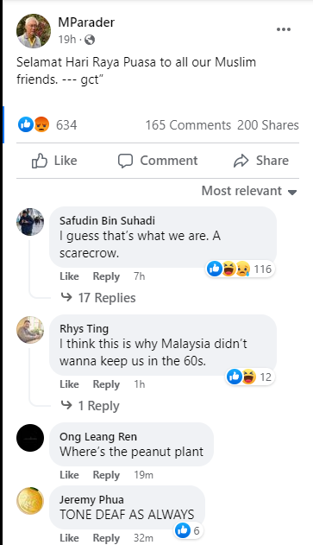Open reactions on Safudin's comment showing 116

point(240,269)
